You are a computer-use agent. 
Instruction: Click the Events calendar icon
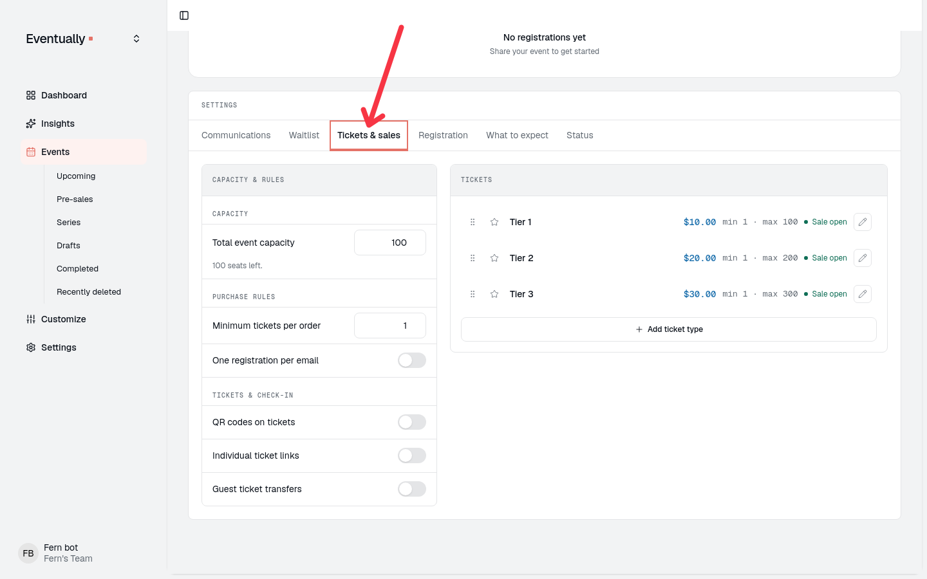[x=31, y=152]
